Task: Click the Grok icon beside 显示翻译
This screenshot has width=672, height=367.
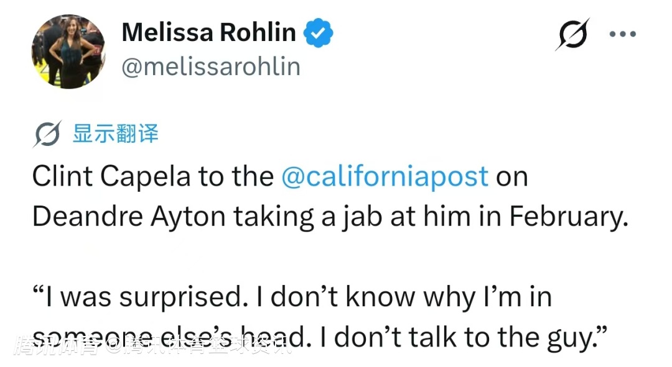Action: 47,134
